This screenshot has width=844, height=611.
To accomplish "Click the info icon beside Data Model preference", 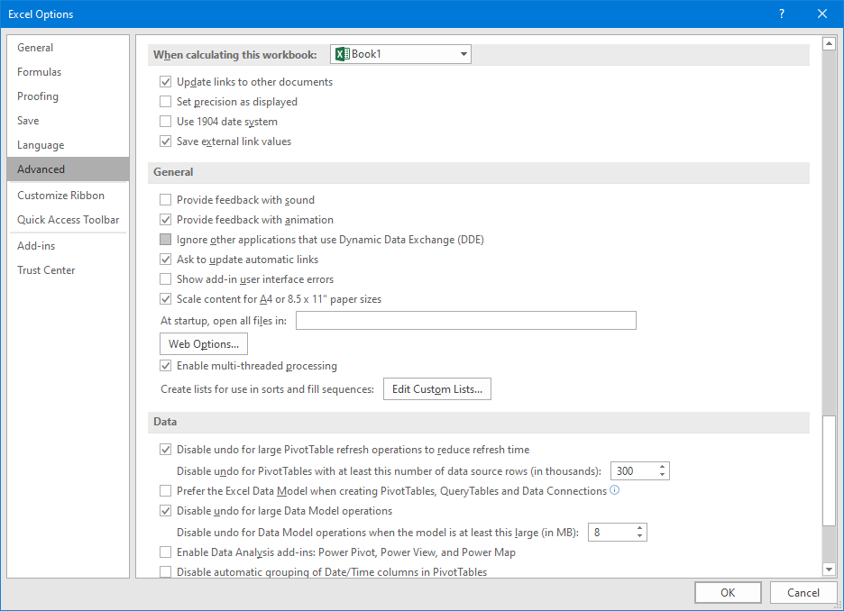I will tap(615, 490).
